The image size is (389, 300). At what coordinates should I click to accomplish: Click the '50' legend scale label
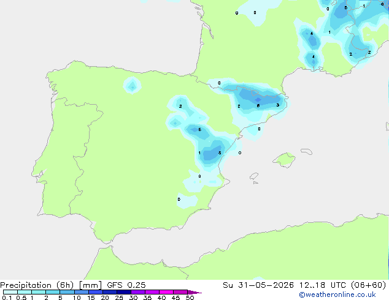click(x=190, y=298)
